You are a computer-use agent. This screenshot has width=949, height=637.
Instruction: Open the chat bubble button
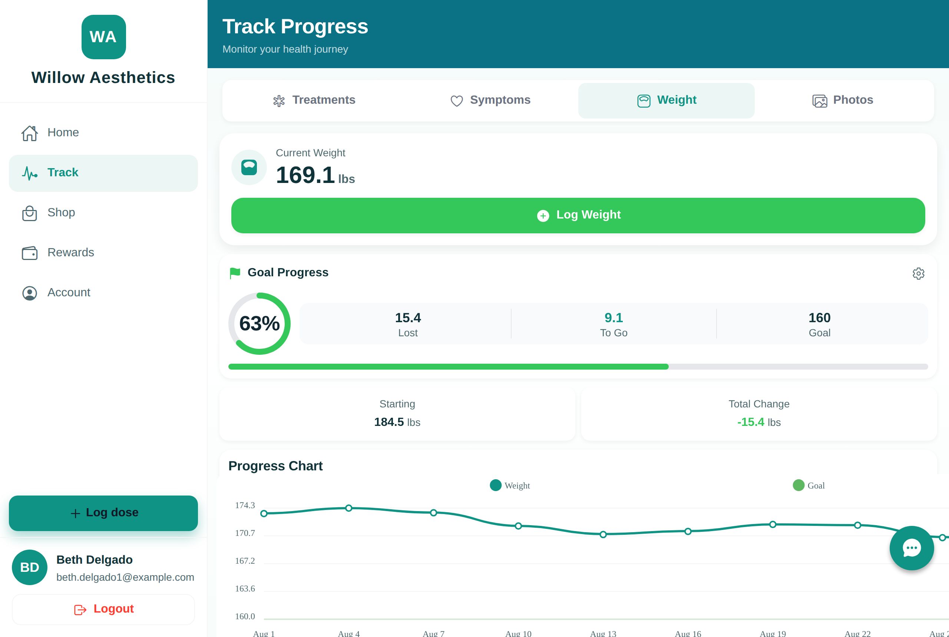click(912, 548)
